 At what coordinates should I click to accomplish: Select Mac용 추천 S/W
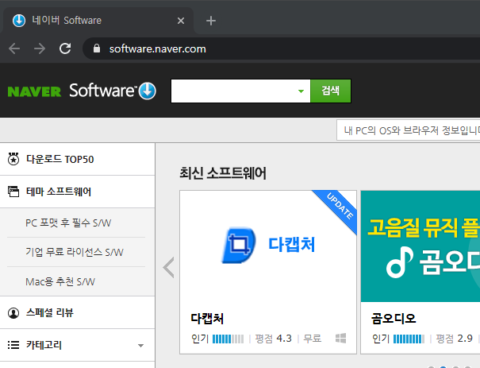coord(60,281)
